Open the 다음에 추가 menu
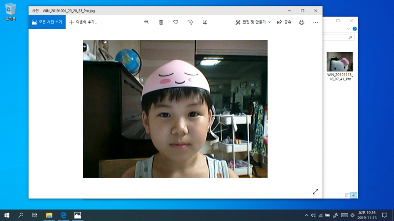Screen dimensions: 394x221 (x=83, y=22)
